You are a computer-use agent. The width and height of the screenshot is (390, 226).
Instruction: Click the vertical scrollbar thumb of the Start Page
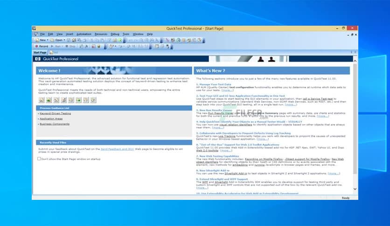355,119
